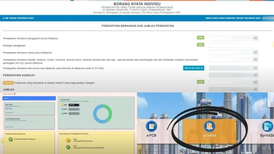Go back via BE Tahun Taksiran 2022 link
This screenshot has height=154, width=274.
pos(18,18)
